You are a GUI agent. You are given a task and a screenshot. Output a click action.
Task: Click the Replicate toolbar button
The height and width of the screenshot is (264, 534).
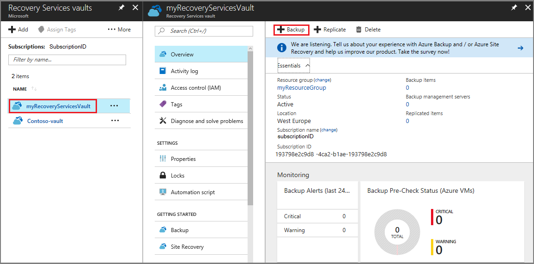[x=330, y=30]
